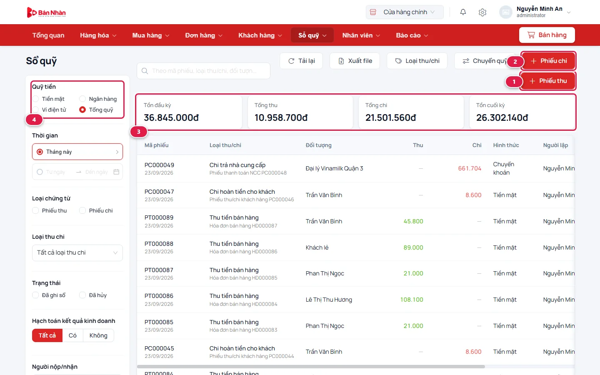600x375 pixels.
Task: Select the Tiền mặt fund radio
Action: tap(36, 99)
